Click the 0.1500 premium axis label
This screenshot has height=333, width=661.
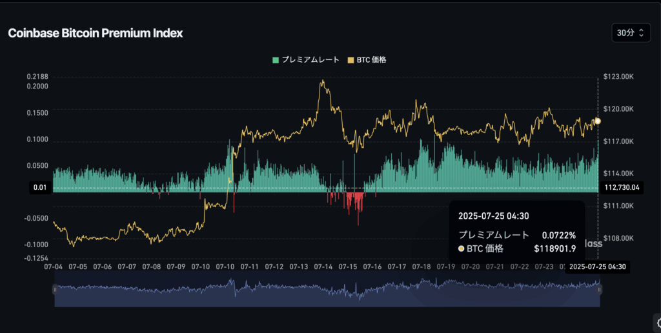37,113
